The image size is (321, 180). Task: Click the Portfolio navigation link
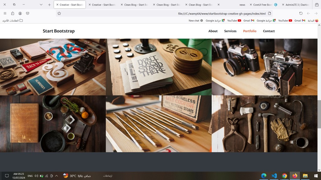point(250,31)
